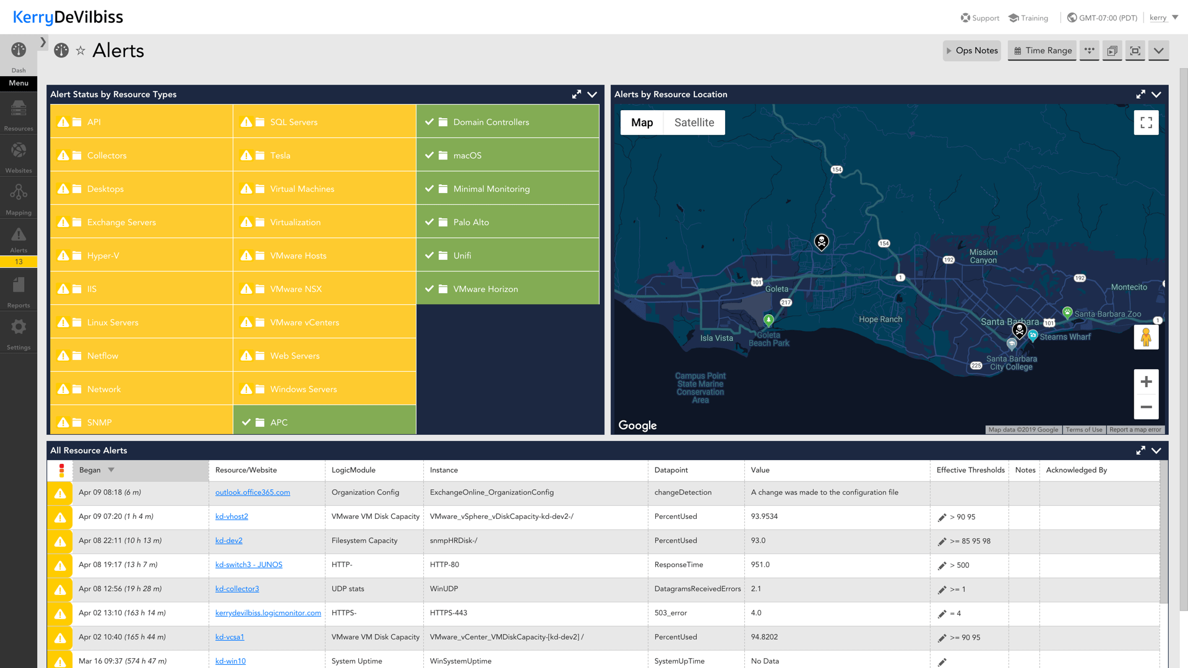The height and width of the screenshot is (668, 1188).
Task: Edit threshold for kd-vhost2 alert
Action: click(942, 517)
